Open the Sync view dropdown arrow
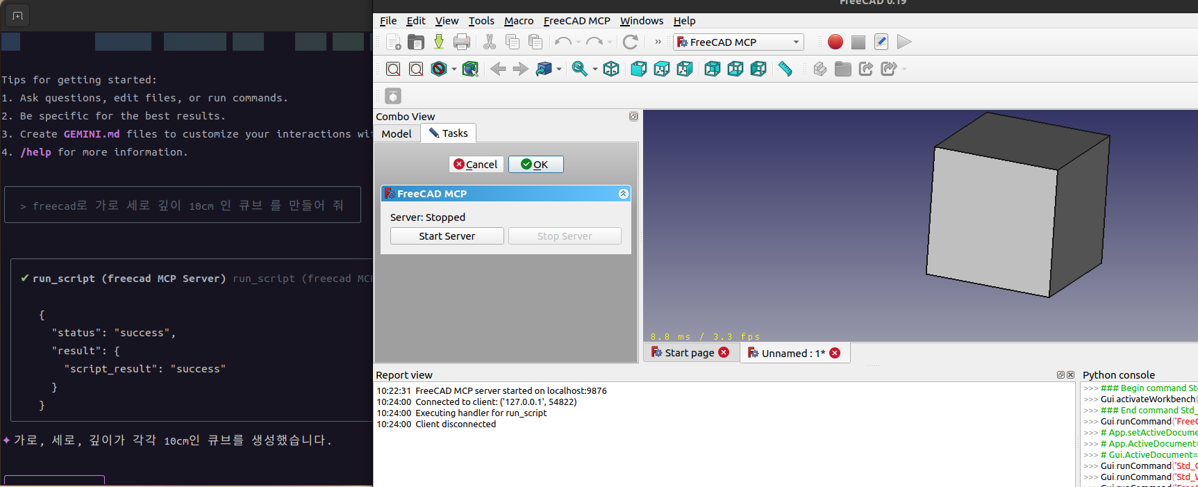Screen dimensions: 1198x487 click(594, 69)
